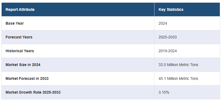Select the Historical Years label cell
Screen dimensions: 222x102
[x=78, y=51]
